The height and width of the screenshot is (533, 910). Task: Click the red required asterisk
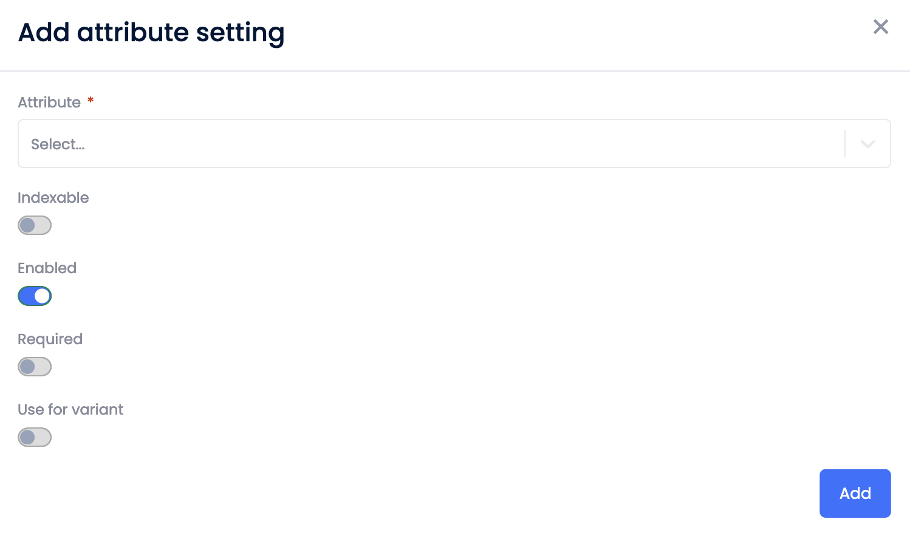click(90, 102)
